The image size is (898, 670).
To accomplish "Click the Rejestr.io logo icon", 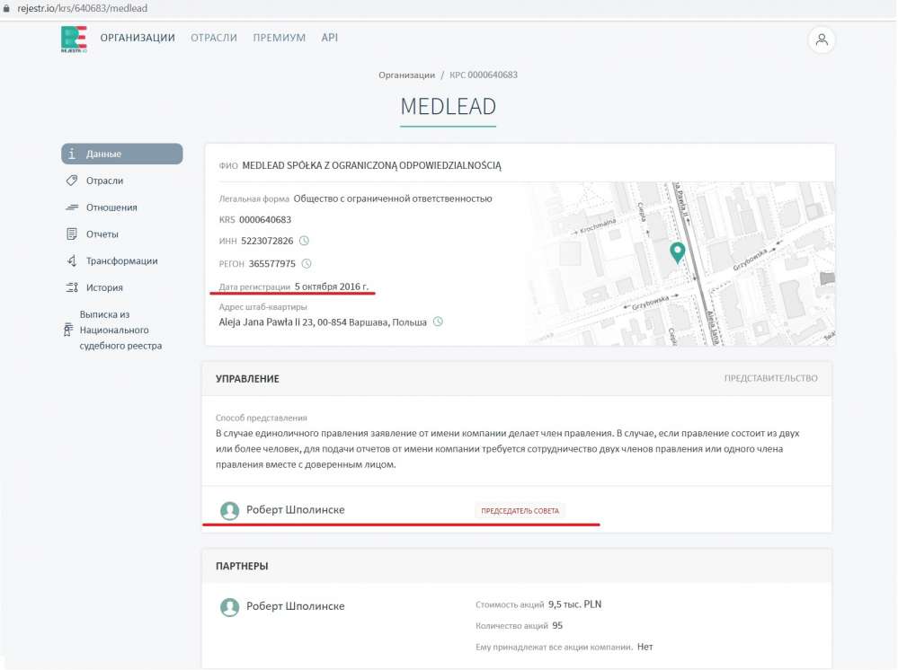I will pyautogui.click(x=74, y=40).
